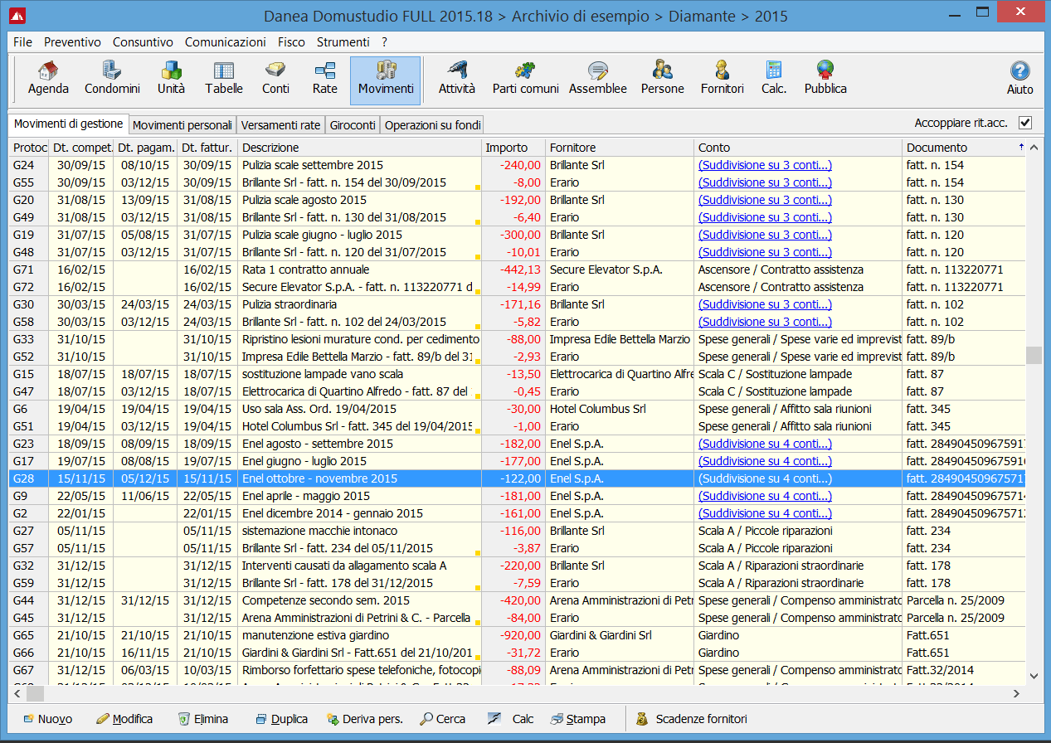Image resolution: width=1051 pixels, height=743 pixels.
Task: Open the Conti section
Action: point(275,79)
